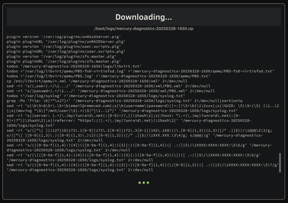Click line "plugin pluginURL '/var/log/plugins/zfs.master.plg'"
The image size is (288, 203).
64,61
